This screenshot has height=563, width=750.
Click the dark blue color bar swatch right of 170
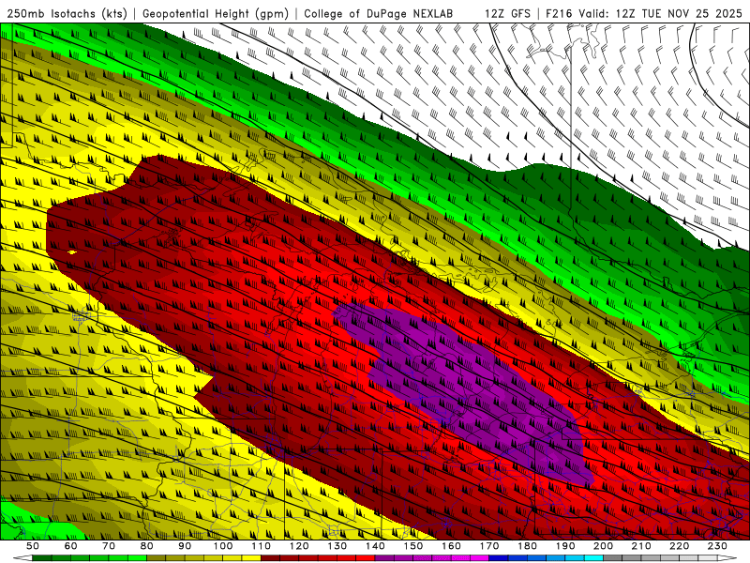coord(499,558)
